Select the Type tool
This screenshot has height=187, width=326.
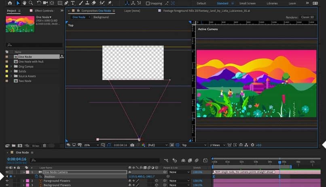[72, 3]
